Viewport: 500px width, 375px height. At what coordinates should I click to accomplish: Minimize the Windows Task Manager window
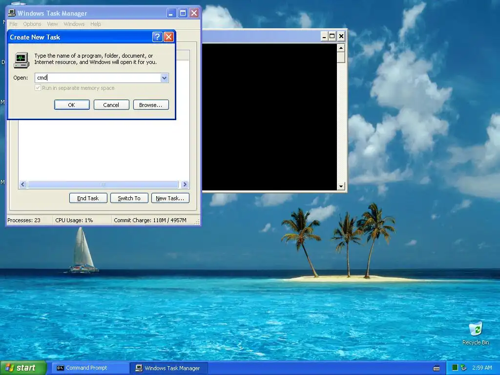click(x=171, y=13)
